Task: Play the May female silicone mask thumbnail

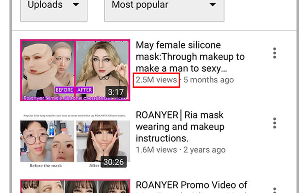Action: coord(75,70)
